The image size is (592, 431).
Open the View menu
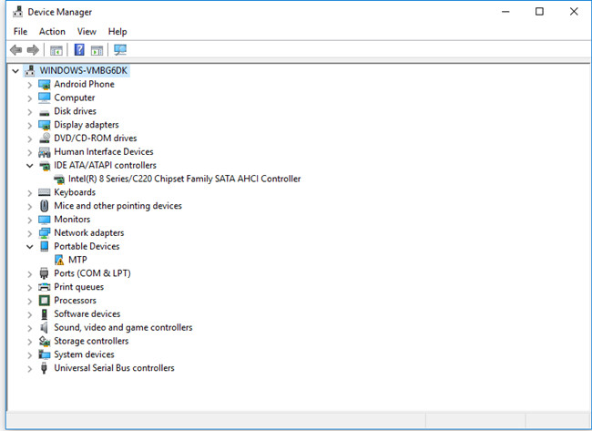tap(87, 31)
